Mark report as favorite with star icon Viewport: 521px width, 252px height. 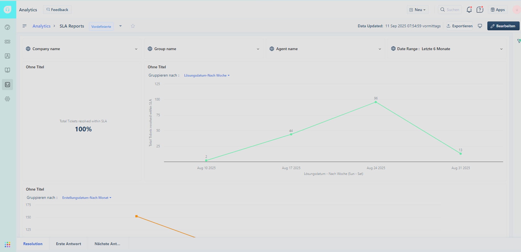(133, 26)
